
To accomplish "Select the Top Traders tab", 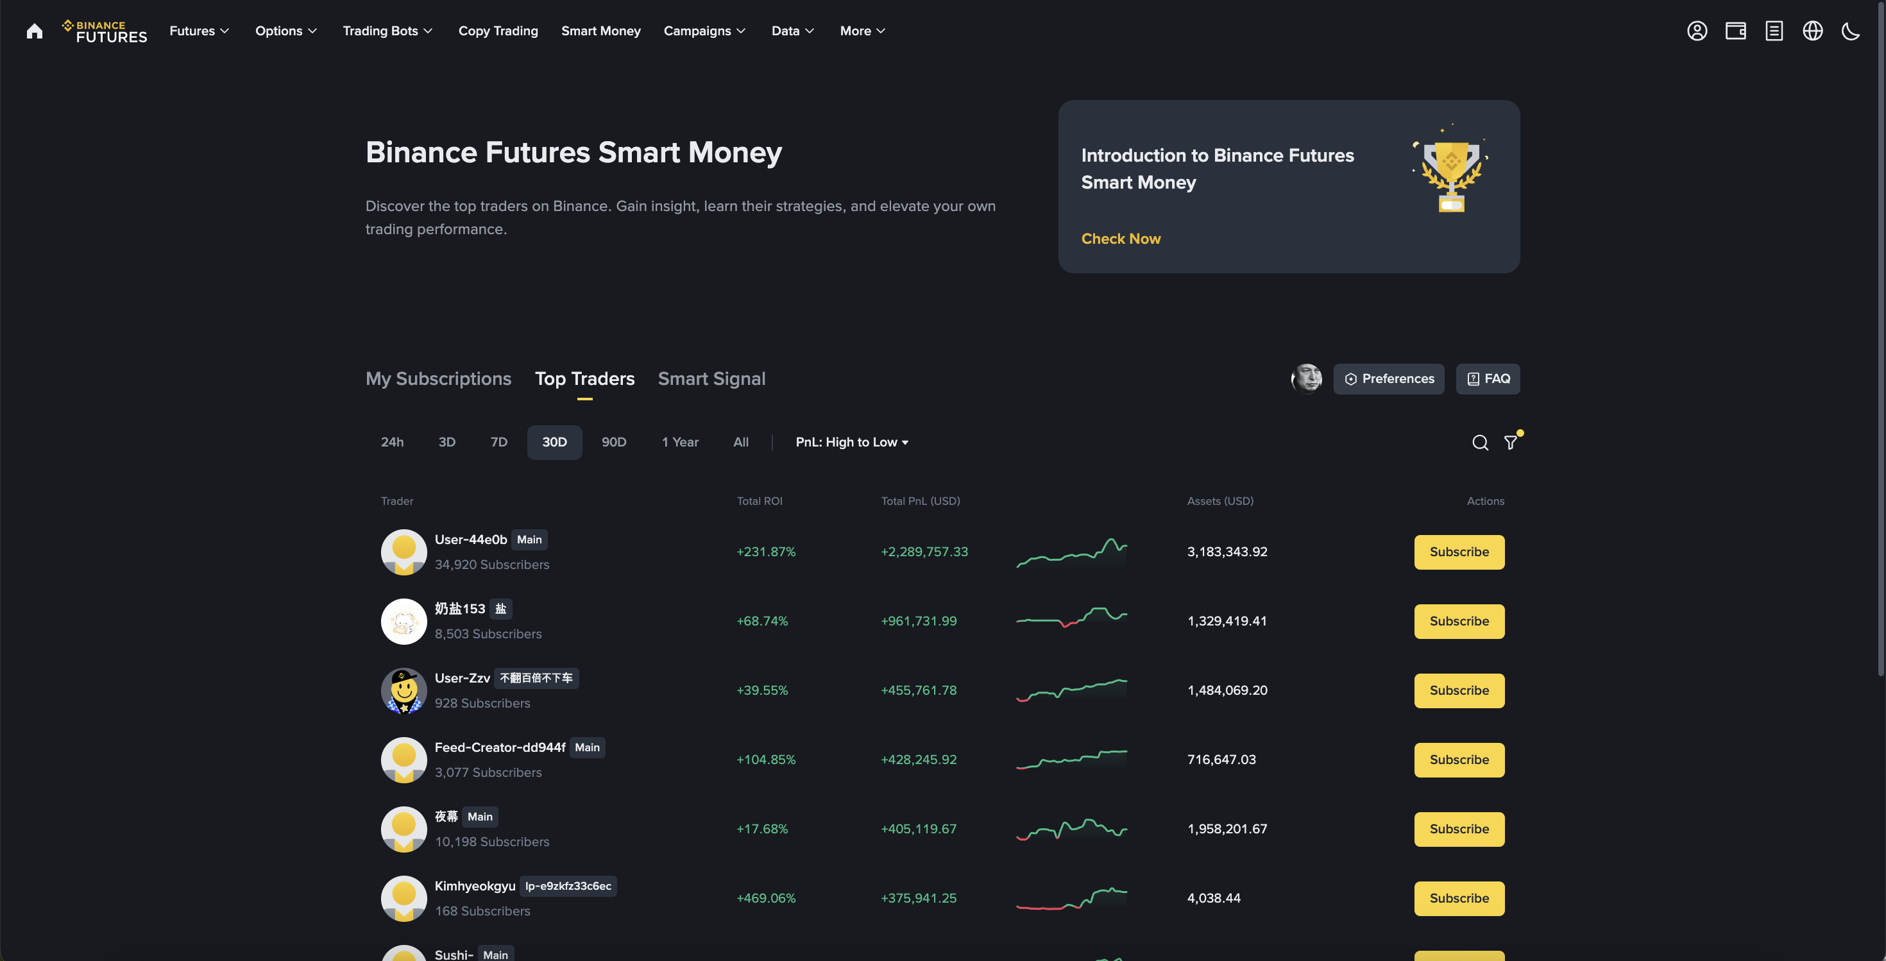I will pyautogui.click(x=584, y=378).
